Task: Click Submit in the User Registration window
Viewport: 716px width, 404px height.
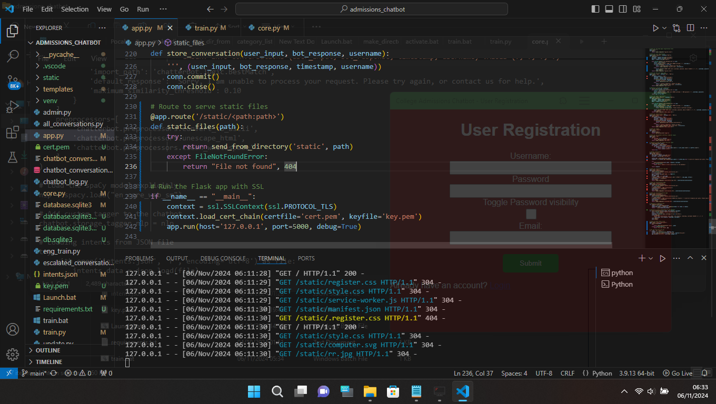Action: click(531, 263)
